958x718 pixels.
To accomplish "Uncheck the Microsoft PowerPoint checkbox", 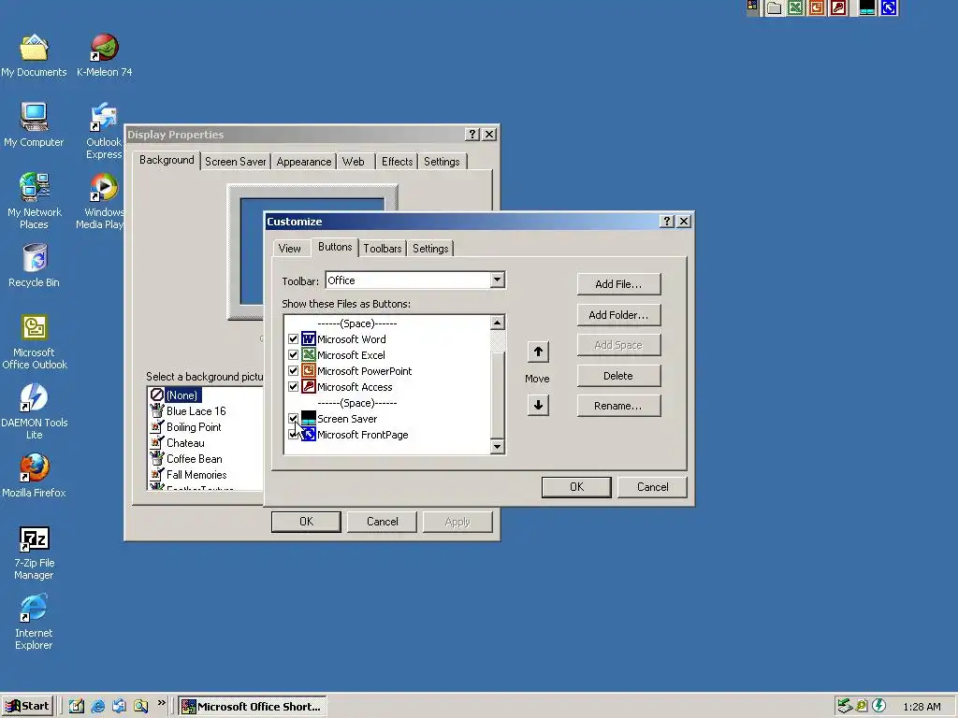I will click(x=293, y=370).
